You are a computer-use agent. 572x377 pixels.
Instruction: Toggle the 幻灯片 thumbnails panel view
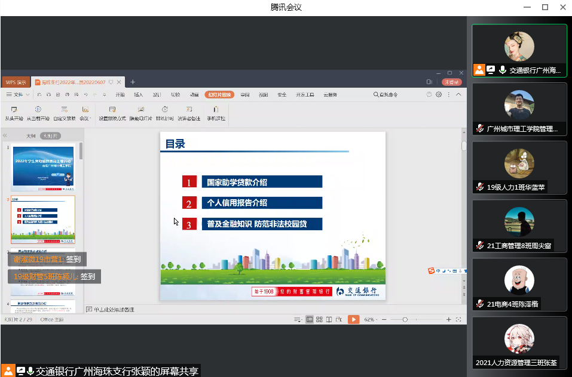tap(50, 136)
